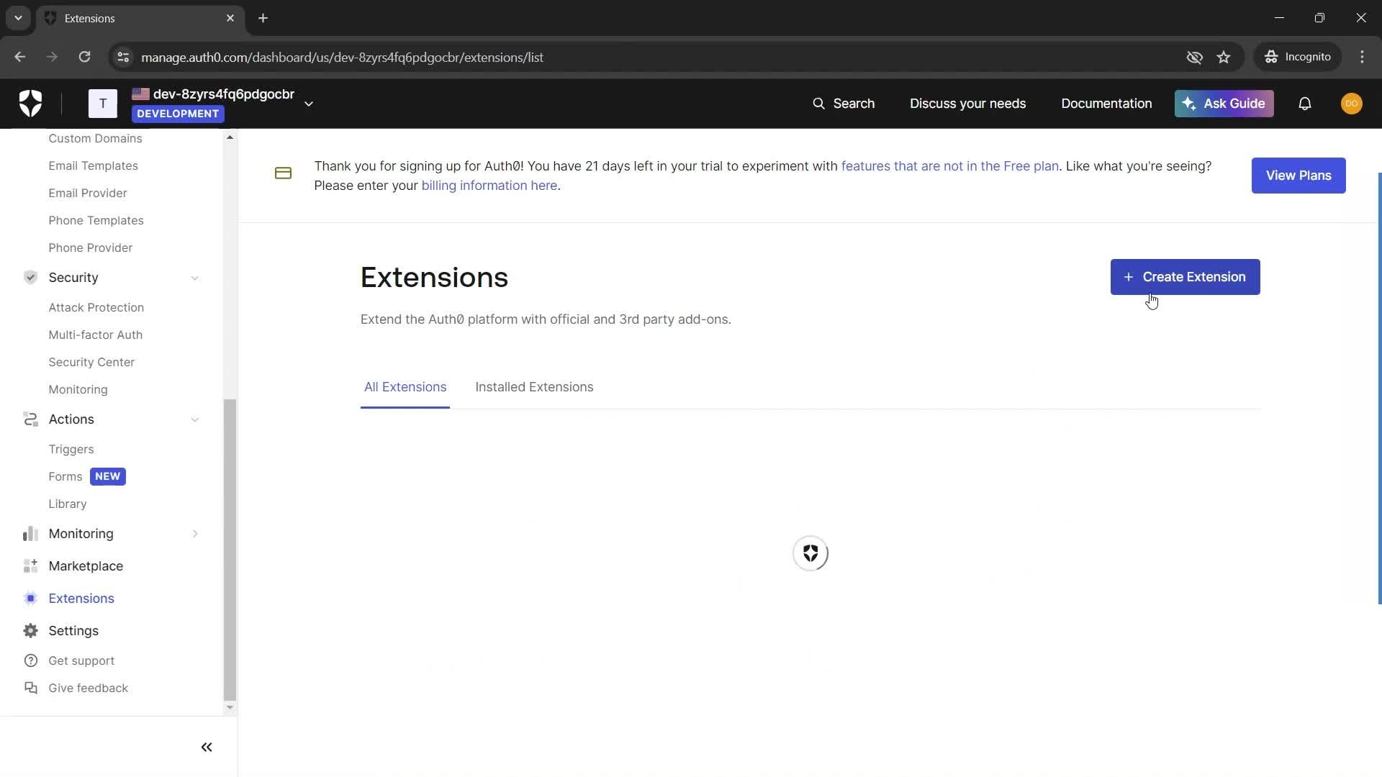
Task: Click the Settings gear icon
Action: click(30, 631)
